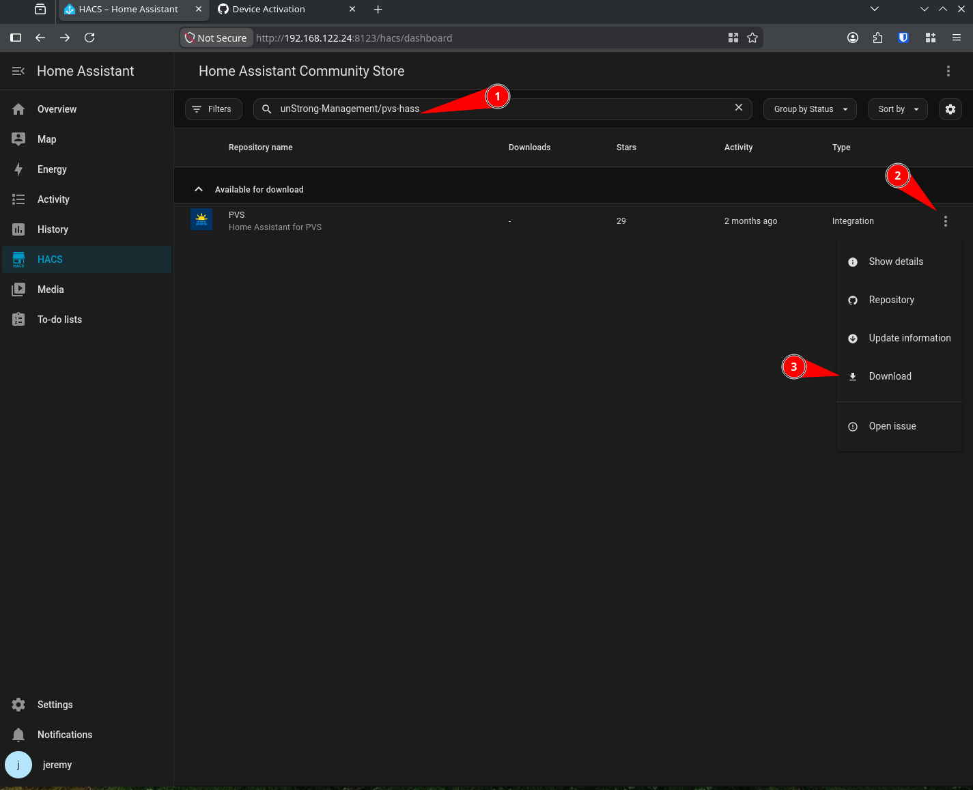
Task: Open the Filters panel
Action: pos(213,109)
